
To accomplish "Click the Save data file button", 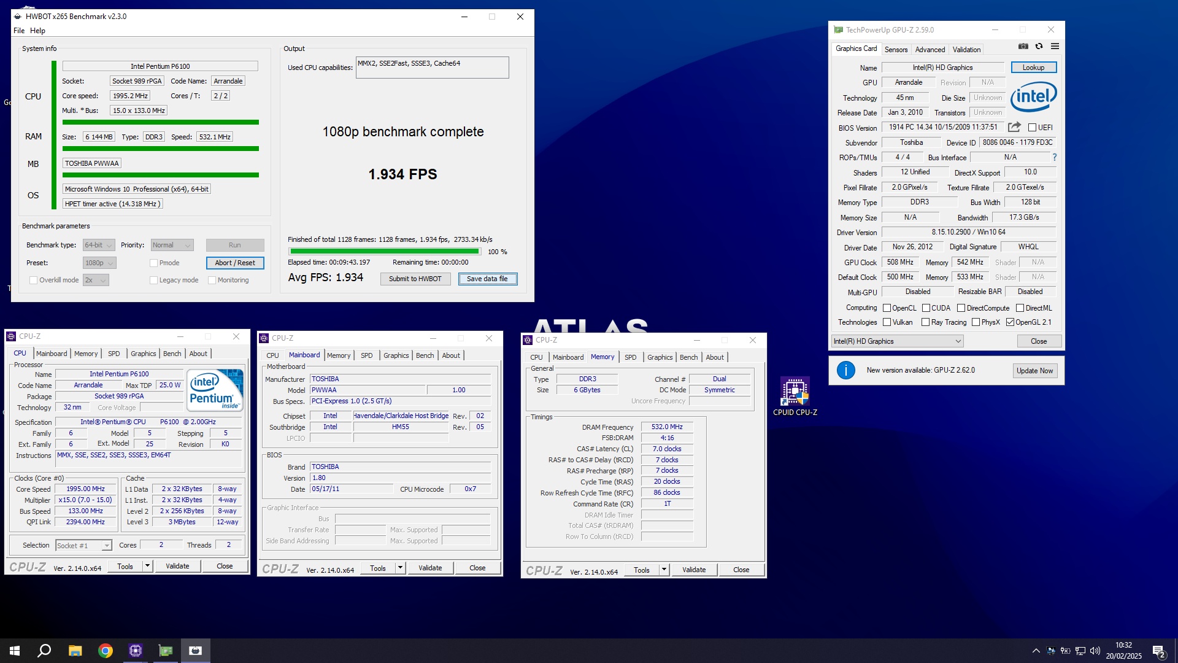I will click(487, 279).
